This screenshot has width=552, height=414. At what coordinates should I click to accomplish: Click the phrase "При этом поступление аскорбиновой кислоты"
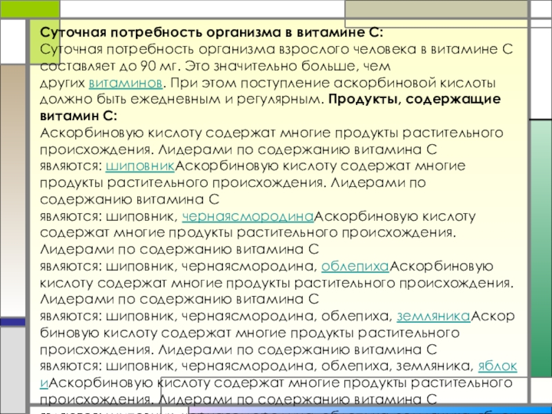tap(333, 83)
